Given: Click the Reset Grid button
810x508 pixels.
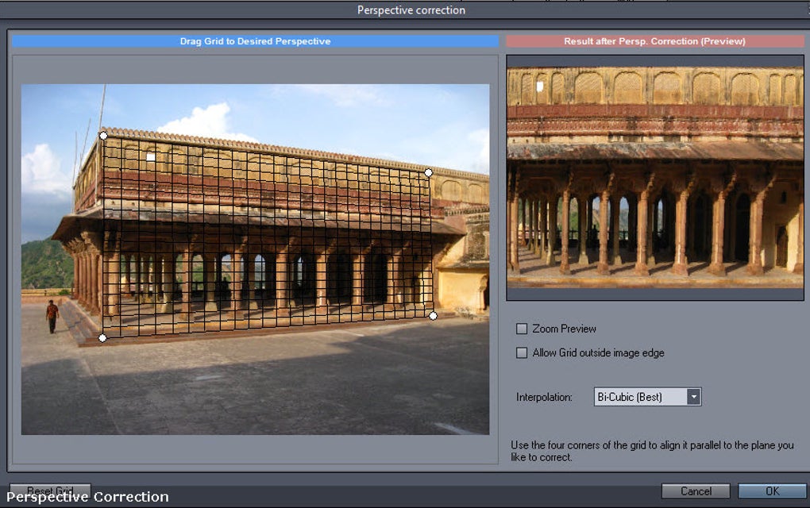Looking at the screenshot, I should pos(50,490).
